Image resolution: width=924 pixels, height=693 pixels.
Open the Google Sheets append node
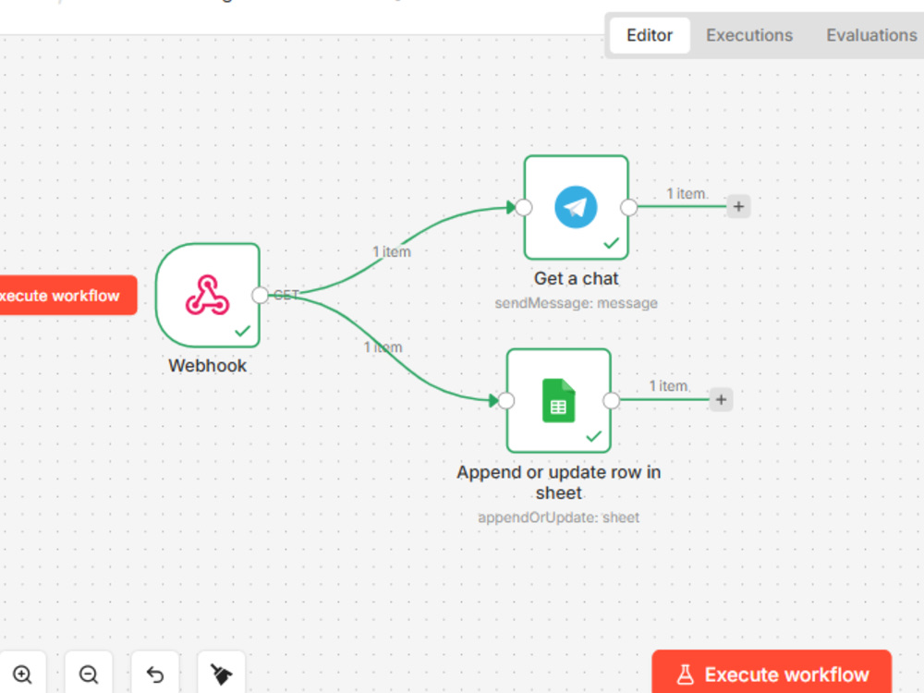[x=559, y=401]
